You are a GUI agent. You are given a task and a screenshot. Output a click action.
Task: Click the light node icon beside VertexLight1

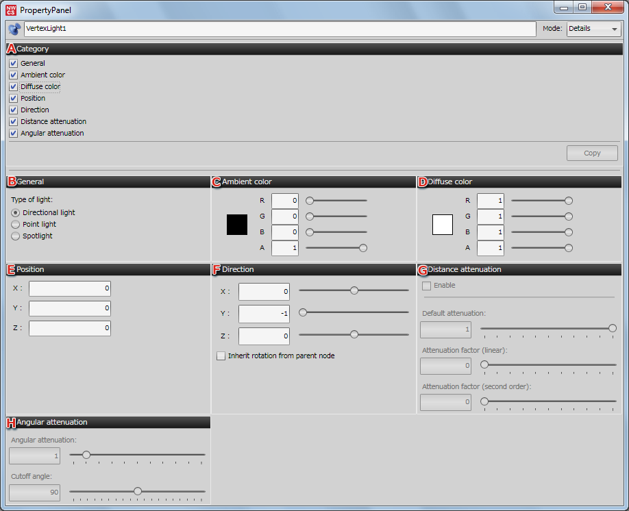(14, 29)
